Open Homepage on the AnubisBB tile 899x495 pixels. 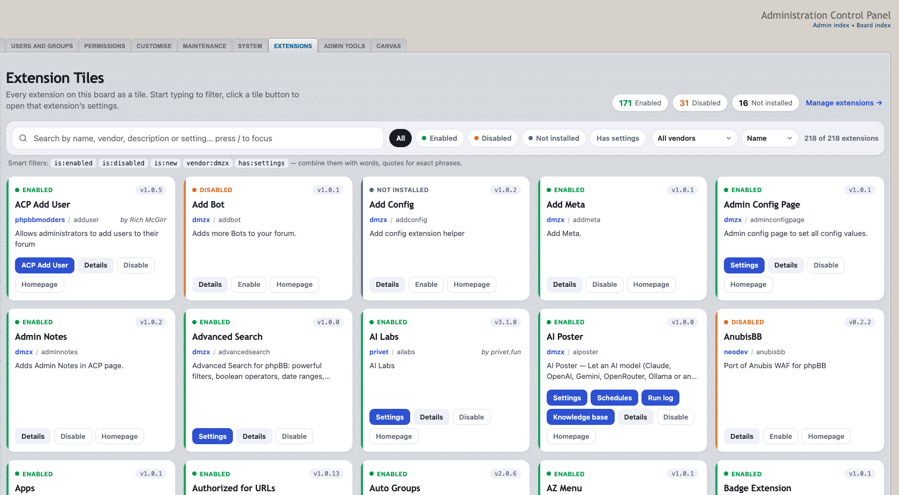coord(826,437)
